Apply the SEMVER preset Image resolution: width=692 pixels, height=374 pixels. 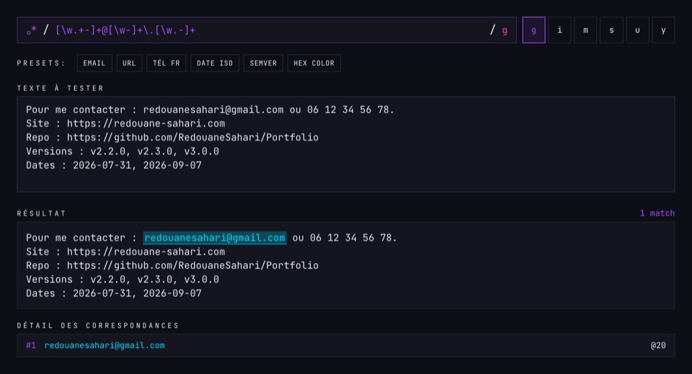click(263, 63)
